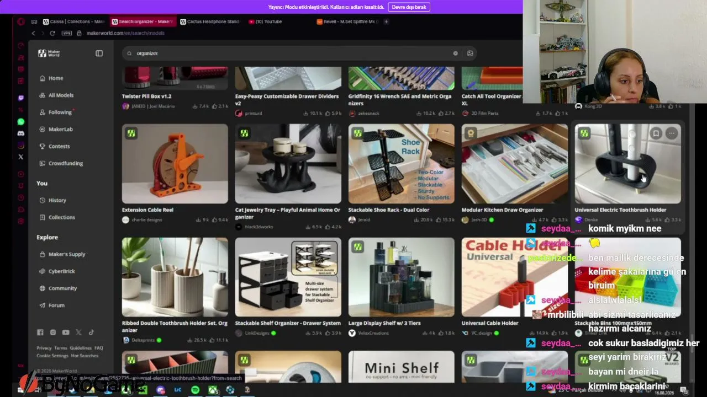Open WhatsApp in the Opera sidebar
Viewport: 707px width, 397px height.
click(21, 122)
